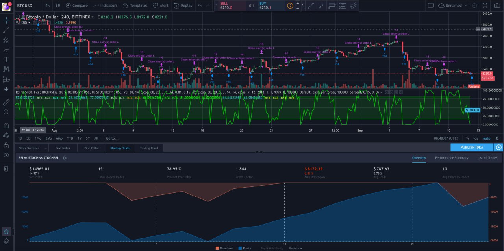Take a chart snapshot with camera icon
This screenshot has height=251, width=504.
coord(496,6)
